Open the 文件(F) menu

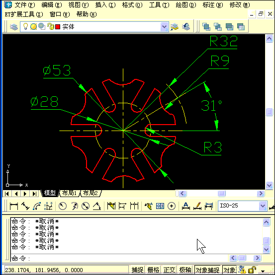click(24, 5)
